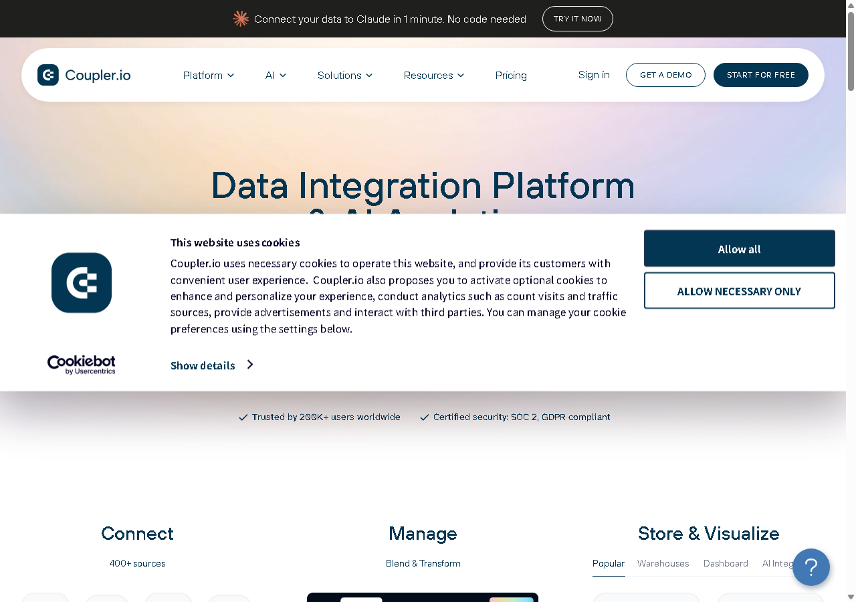856x602 pixels.
Task: Expand the AI dropdown menu
Action: point(276,75)
